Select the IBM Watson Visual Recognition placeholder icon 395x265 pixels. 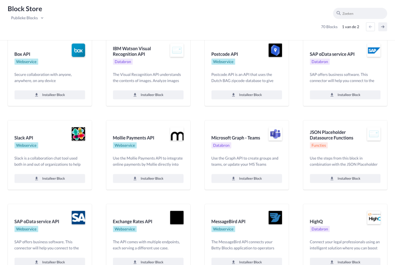pyautogui.click(x=177, y=50)
